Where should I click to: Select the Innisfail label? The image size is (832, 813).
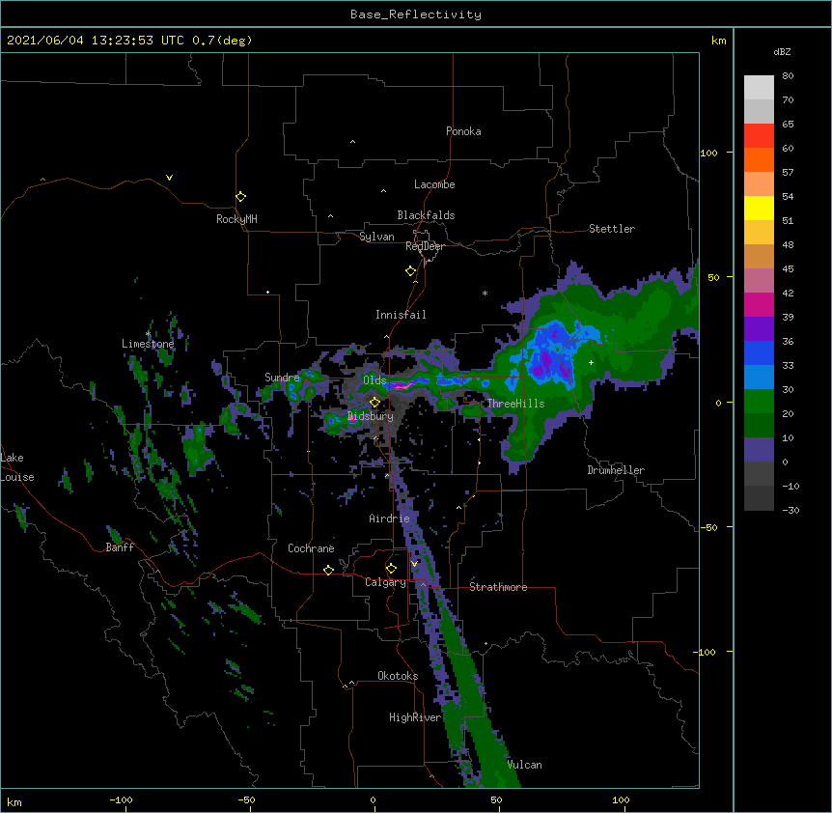click(x=401, y=315)
